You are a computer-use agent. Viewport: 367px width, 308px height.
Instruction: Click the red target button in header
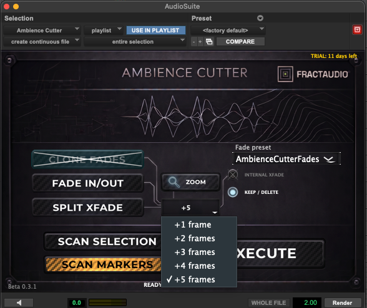point(357,30)
